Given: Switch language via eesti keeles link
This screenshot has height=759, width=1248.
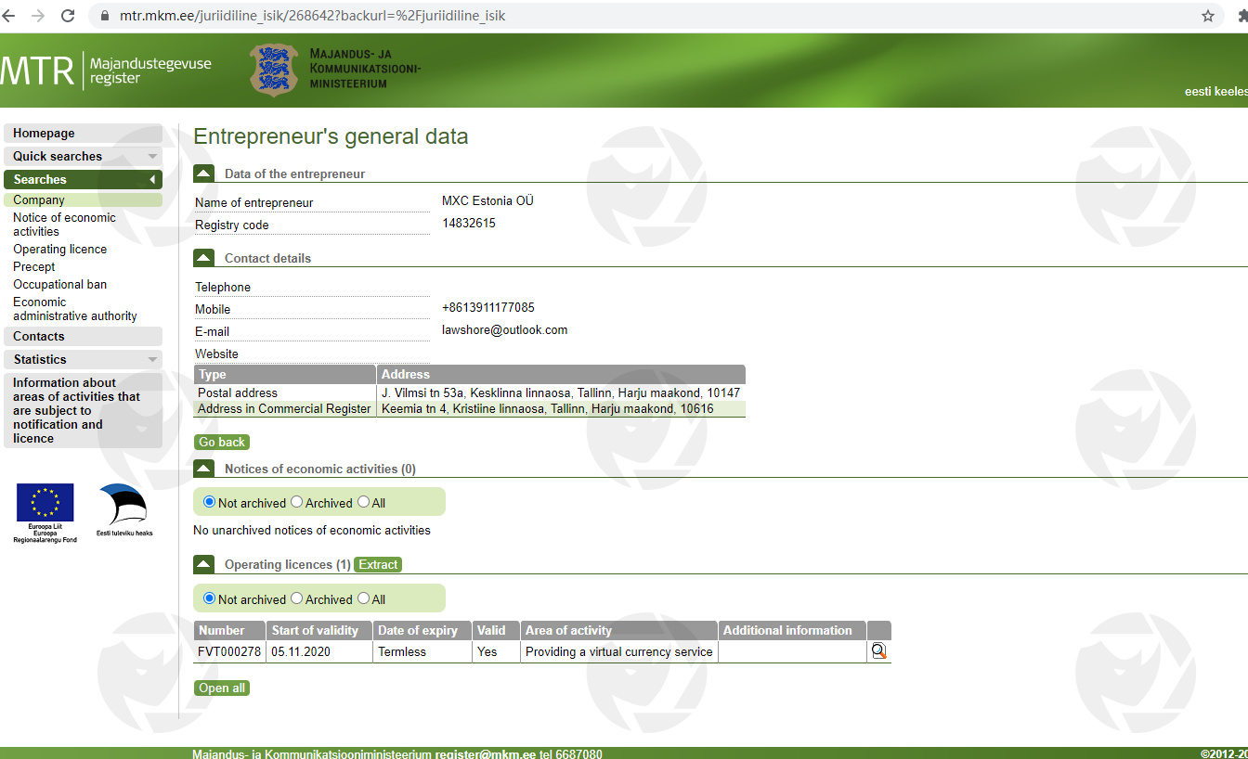Looking at the screenshot, I should 1215,92.
